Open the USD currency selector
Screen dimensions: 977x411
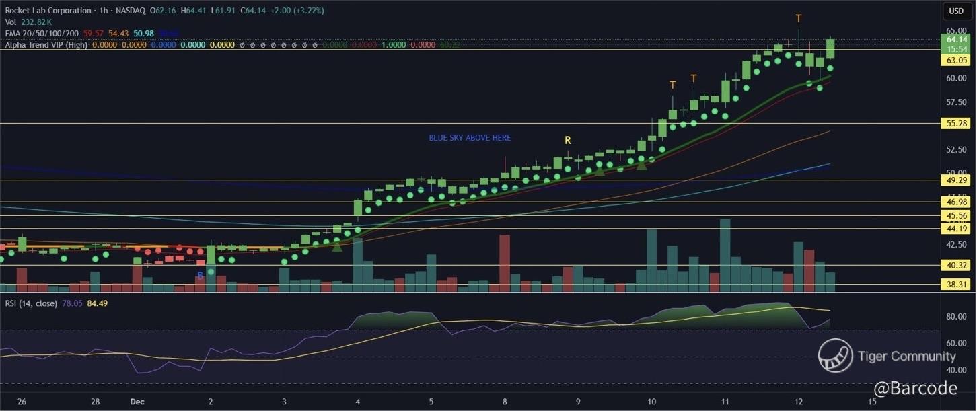click(955, 11)
